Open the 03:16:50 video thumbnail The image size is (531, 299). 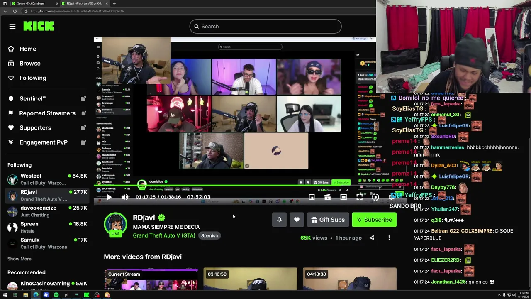click(x=250, y=279)
